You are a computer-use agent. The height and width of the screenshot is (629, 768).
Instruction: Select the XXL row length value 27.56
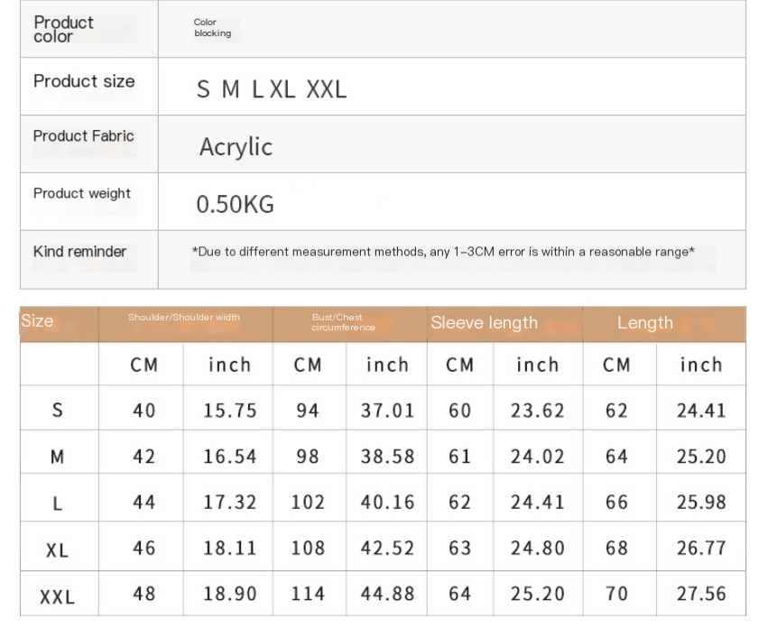point(700,594)
